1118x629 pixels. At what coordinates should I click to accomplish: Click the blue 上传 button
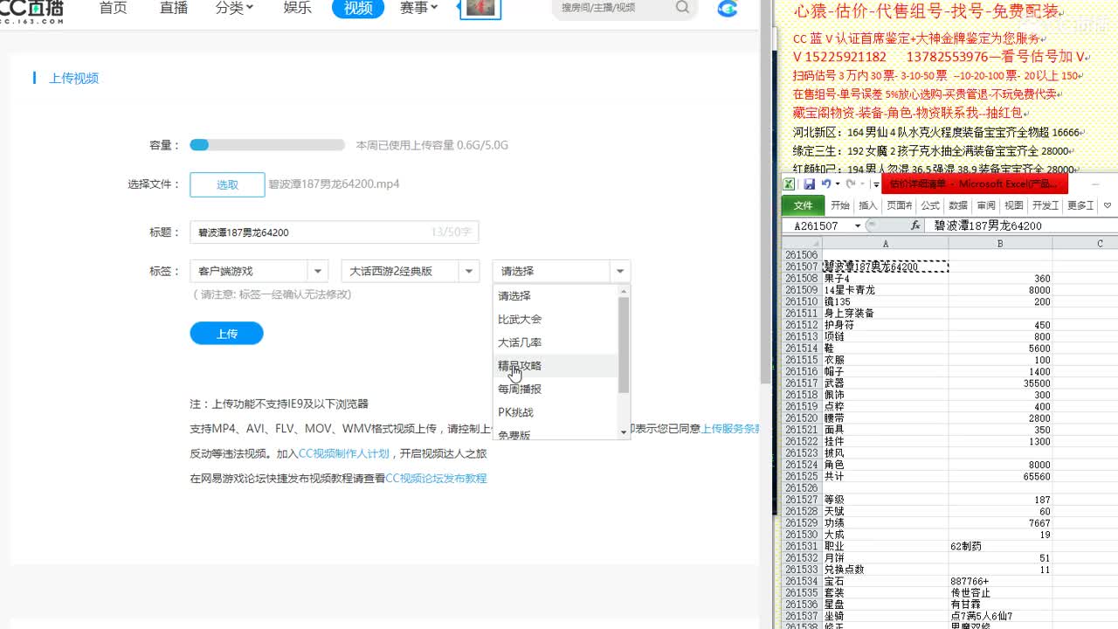(226, 334)
